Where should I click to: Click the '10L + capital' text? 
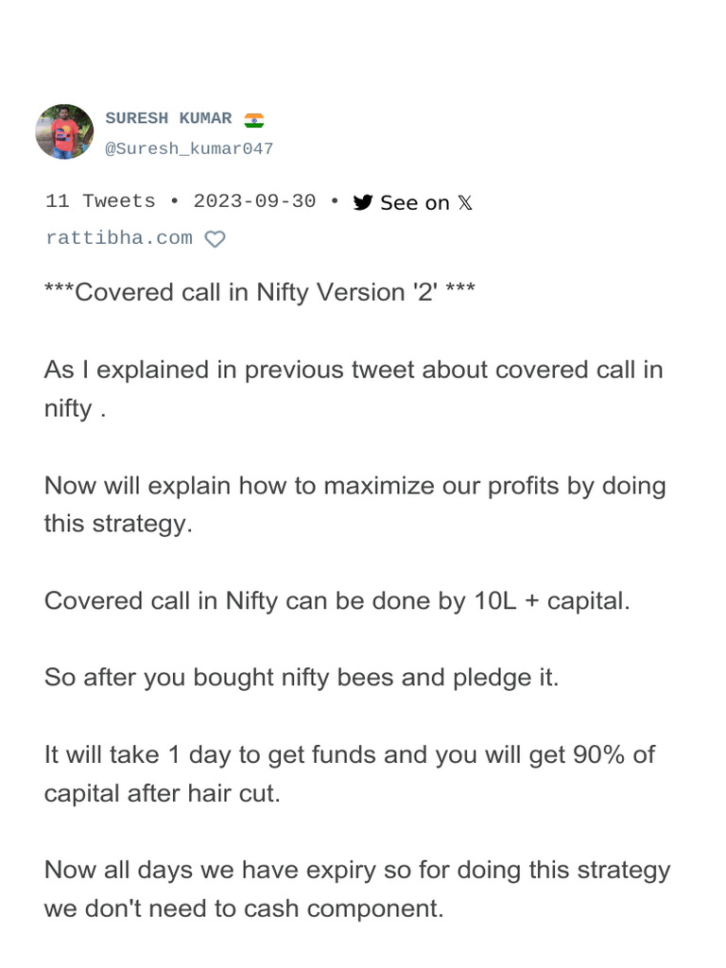(551, 600)
